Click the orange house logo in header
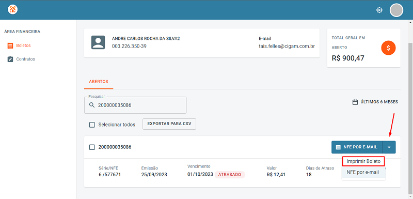 tap(12, 10)
